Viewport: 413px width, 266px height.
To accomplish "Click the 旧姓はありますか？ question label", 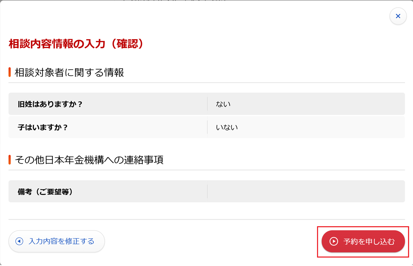I will (x=50, y=104).
